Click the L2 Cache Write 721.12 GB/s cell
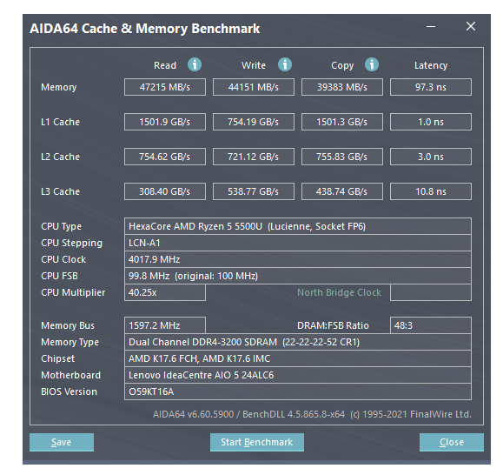The image size is (503, 475). click(254, 157)
